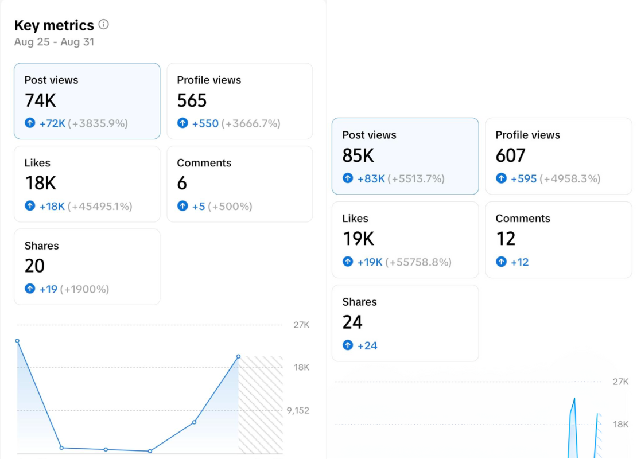Image resolution: width=637 pixels, height=459 pixels.
Task: Open the Profile views 607 metric card
Action: (558, 156)
